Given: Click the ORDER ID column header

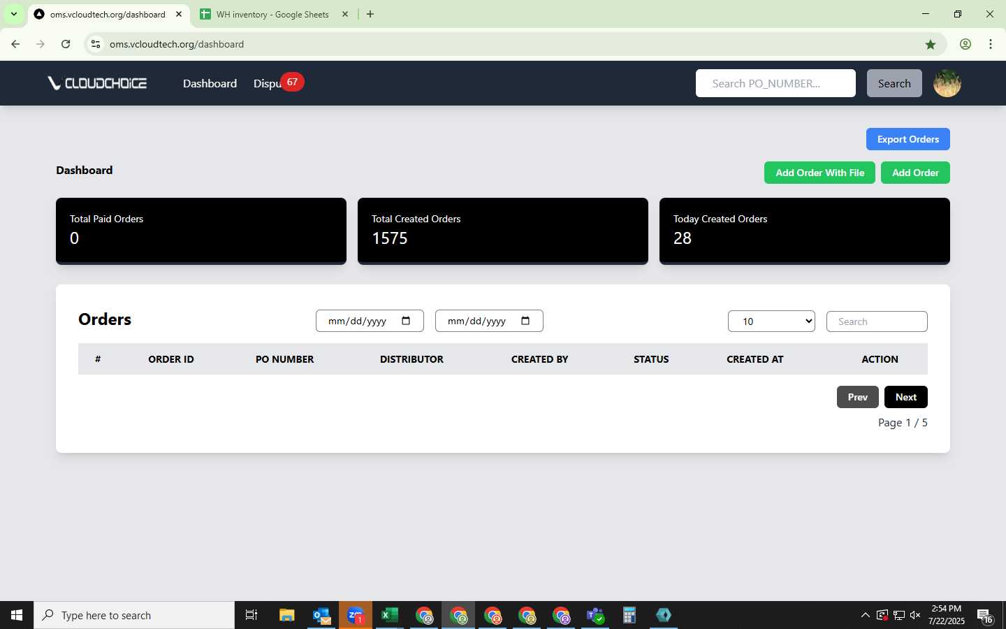Looking at the screenshot, I should click(171, 359).
